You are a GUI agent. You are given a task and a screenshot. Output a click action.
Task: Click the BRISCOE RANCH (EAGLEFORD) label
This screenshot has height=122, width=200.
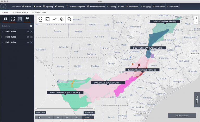pyautogui.click(x=65, y=93)
